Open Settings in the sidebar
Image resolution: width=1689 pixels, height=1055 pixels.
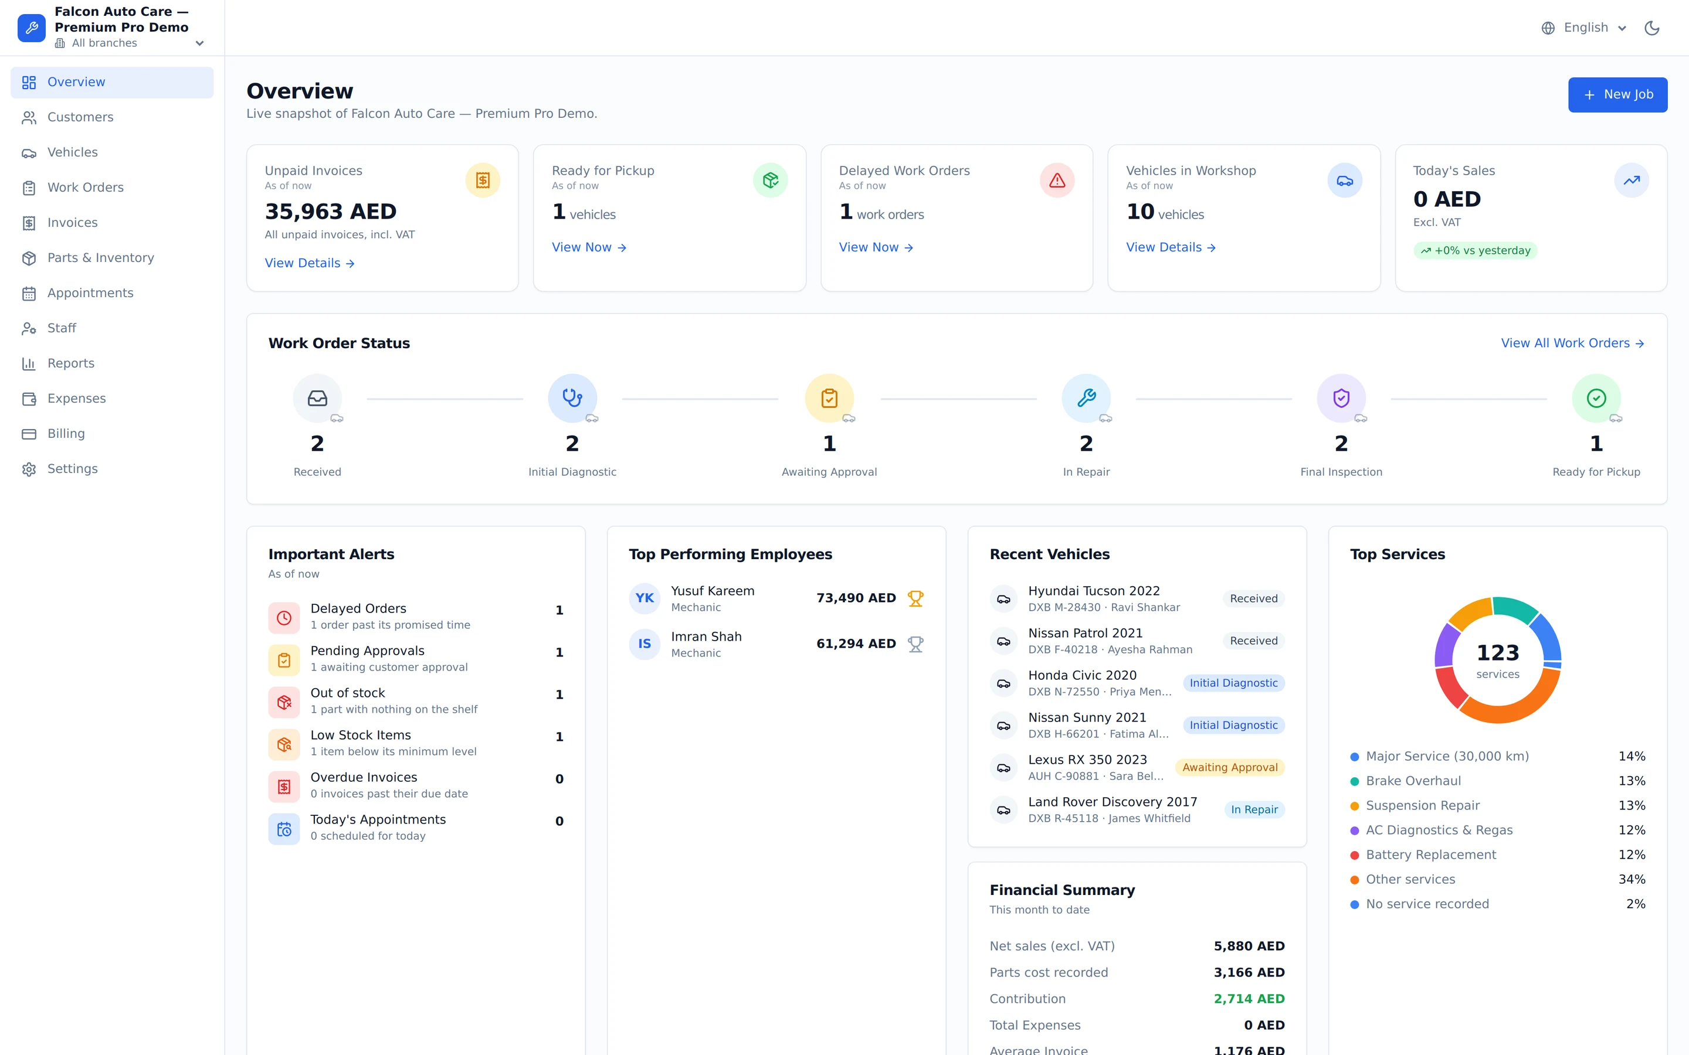click(111, 469)
